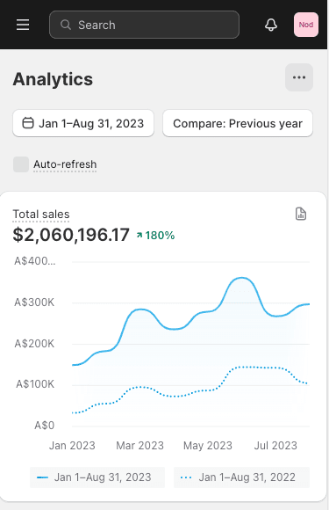This screenshot has height=510, width=329.
Task: Open the Compare: Previous year dropdown
Action: [238, 123]
